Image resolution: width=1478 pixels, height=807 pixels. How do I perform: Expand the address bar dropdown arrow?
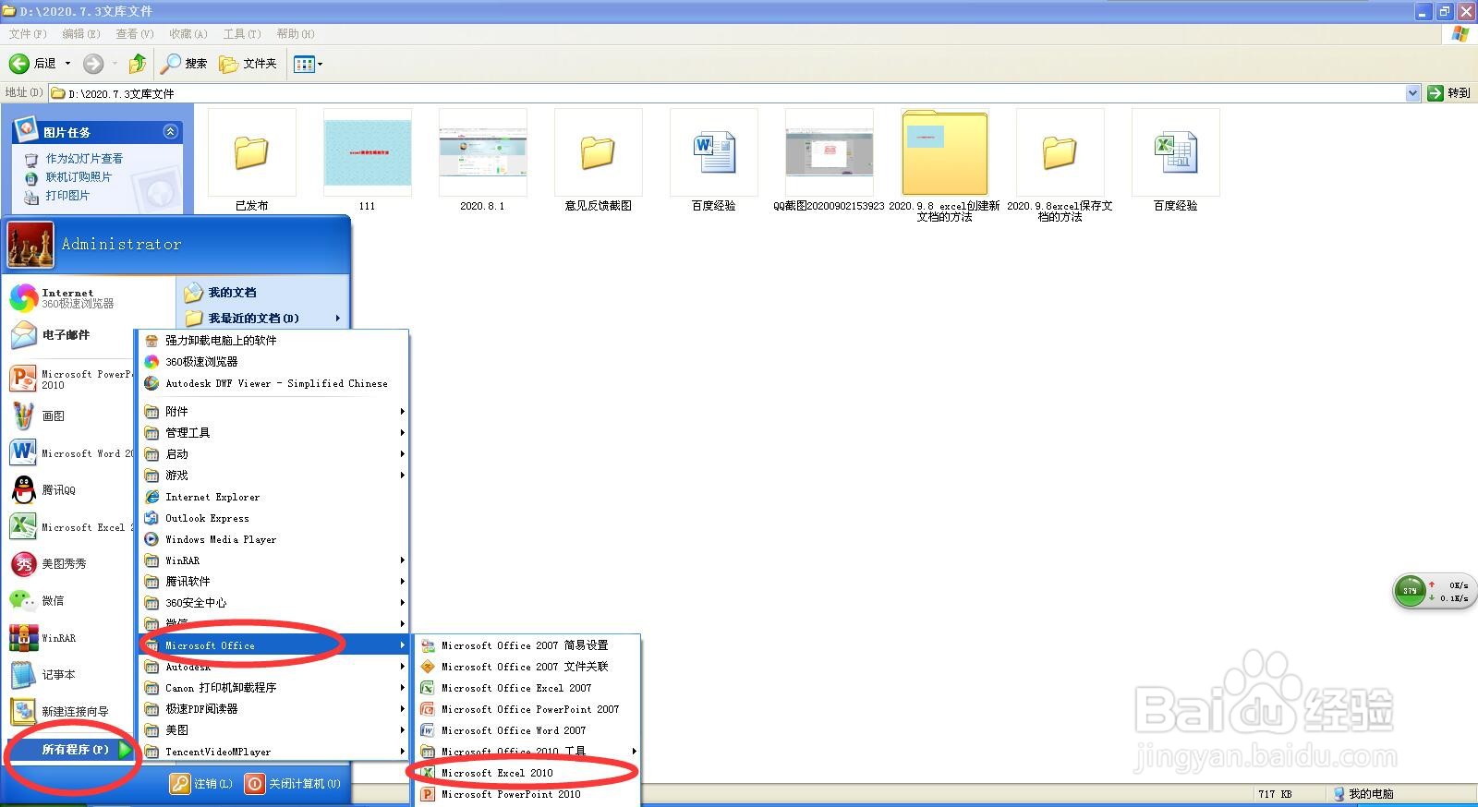pos(1412,93)
